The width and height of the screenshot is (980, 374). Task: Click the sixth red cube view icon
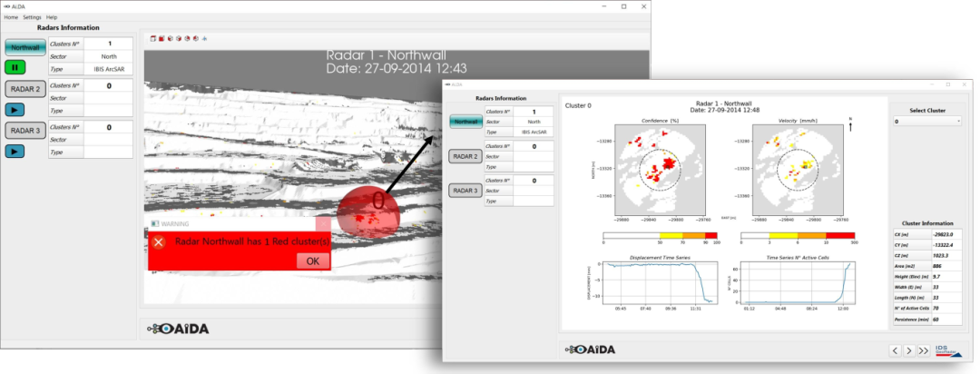195,39
